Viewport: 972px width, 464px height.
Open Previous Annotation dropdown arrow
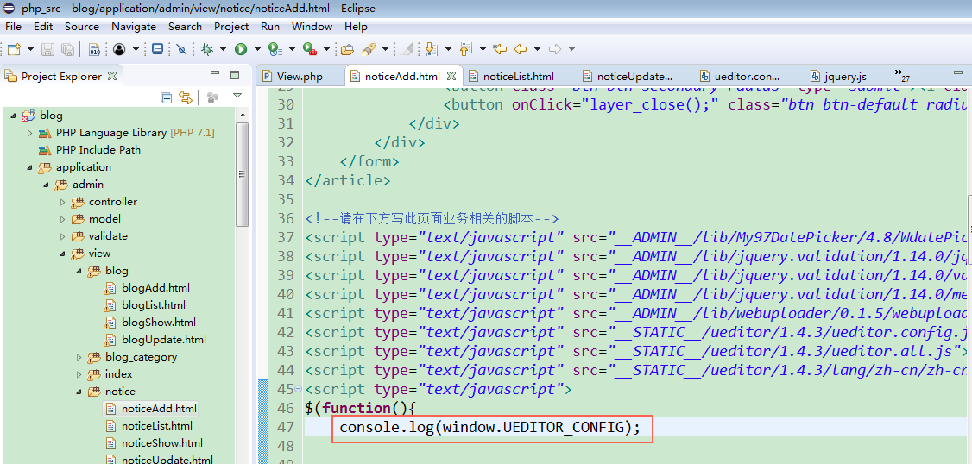tap(483, 49)
